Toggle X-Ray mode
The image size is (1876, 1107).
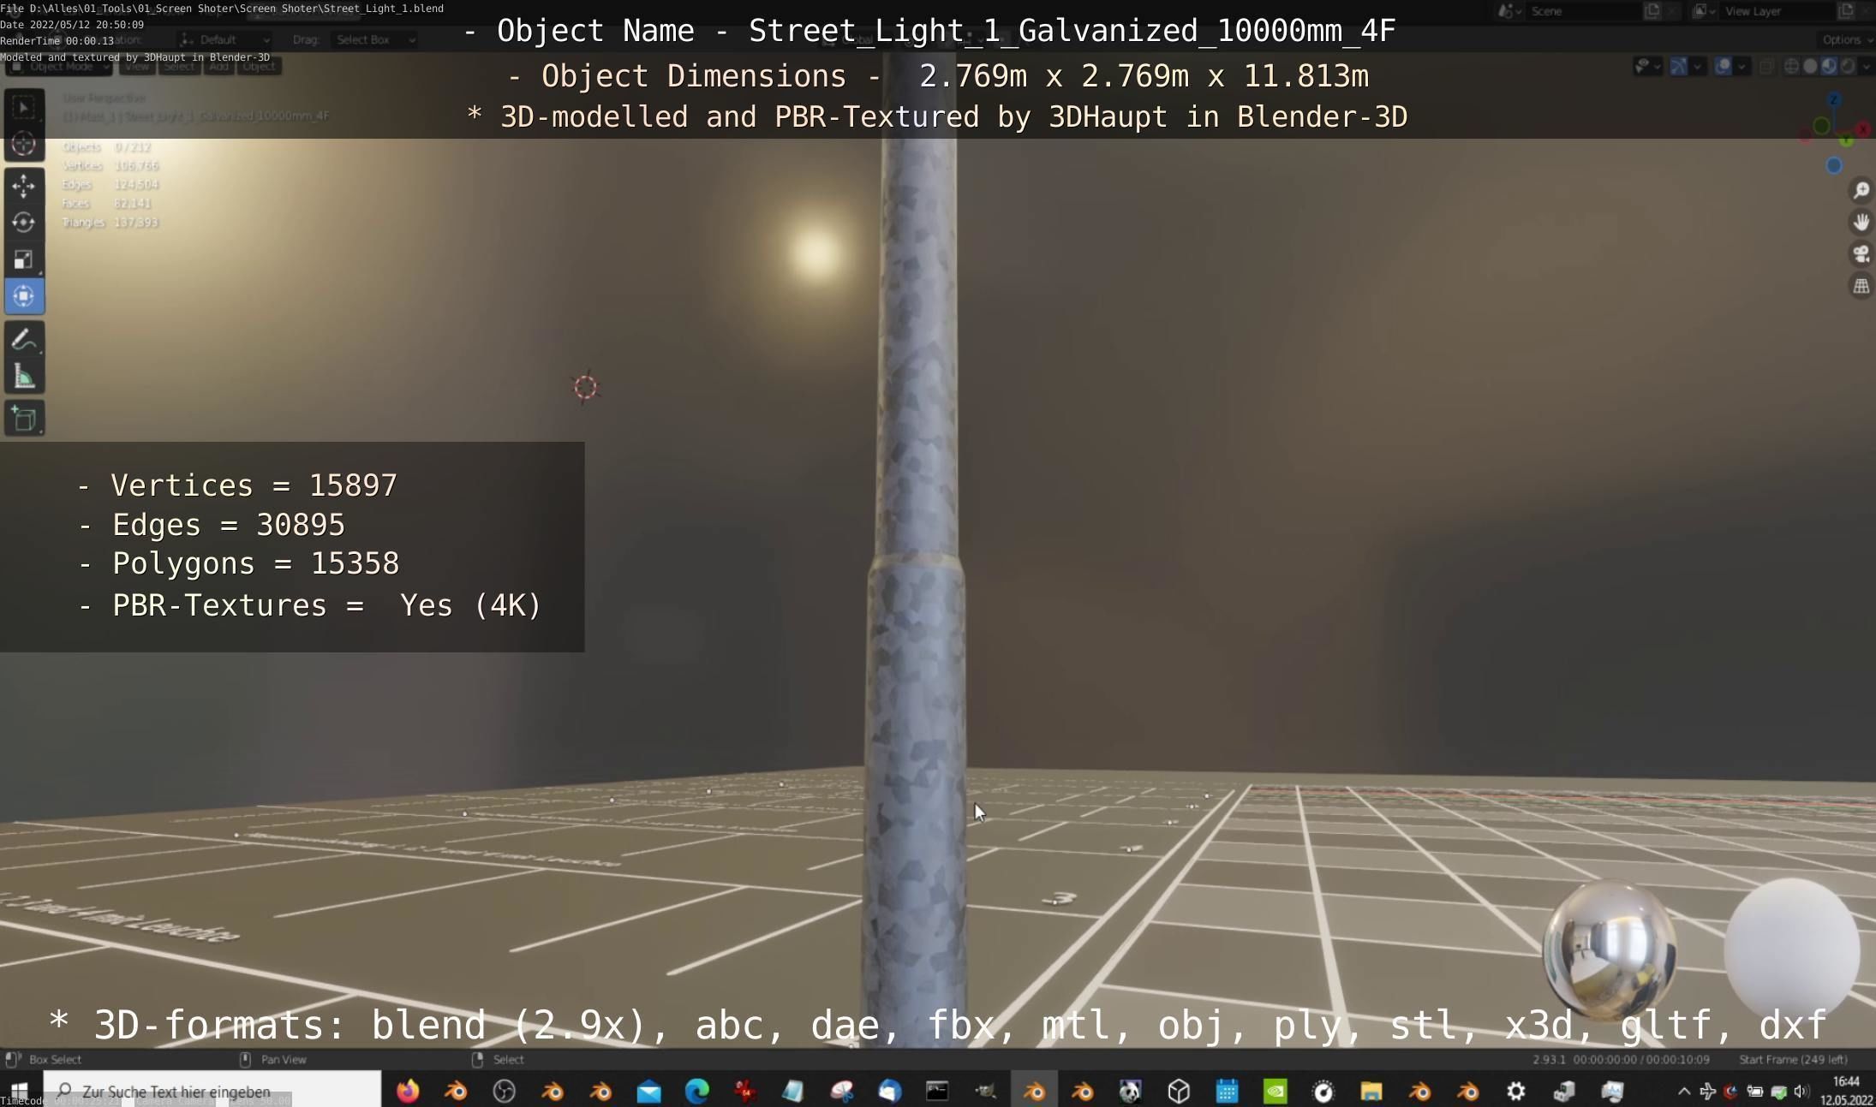(x=1766, y=66)
